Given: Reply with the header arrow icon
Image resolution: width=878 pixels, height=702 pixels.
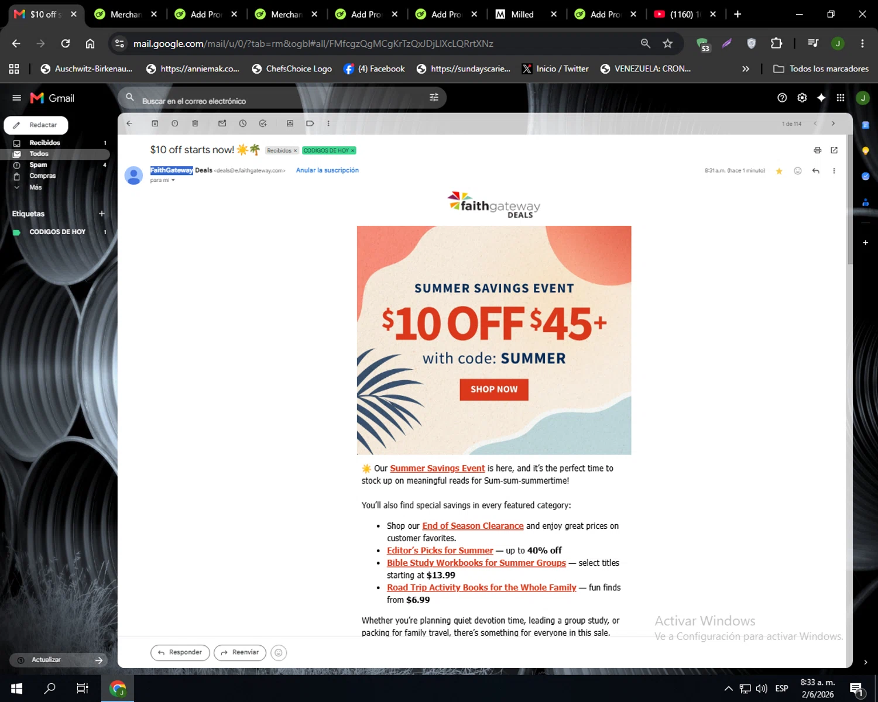Looking at the screenshot, I should [x=816, y=171].
